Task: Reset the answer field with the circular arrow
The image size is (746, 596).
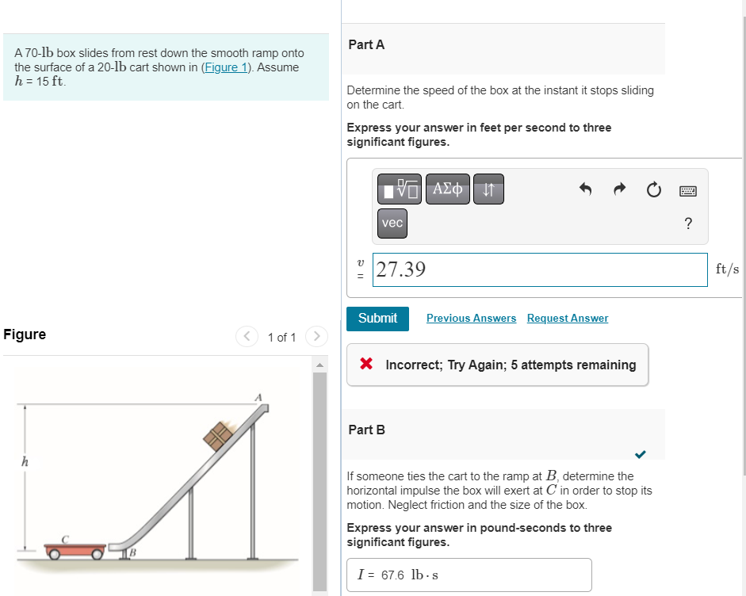Action: pyautogui.click(x=652, y=189)
